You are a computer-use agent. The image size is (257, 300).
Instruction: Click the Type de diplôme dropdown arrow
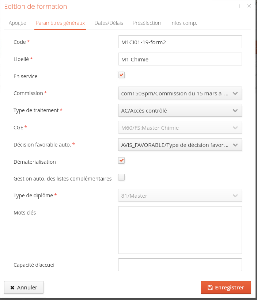coord(235,195)
